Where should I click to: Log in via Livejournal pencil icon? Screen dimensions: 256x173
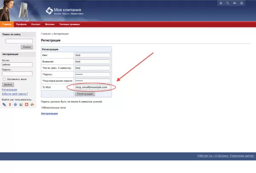(4, 105)
